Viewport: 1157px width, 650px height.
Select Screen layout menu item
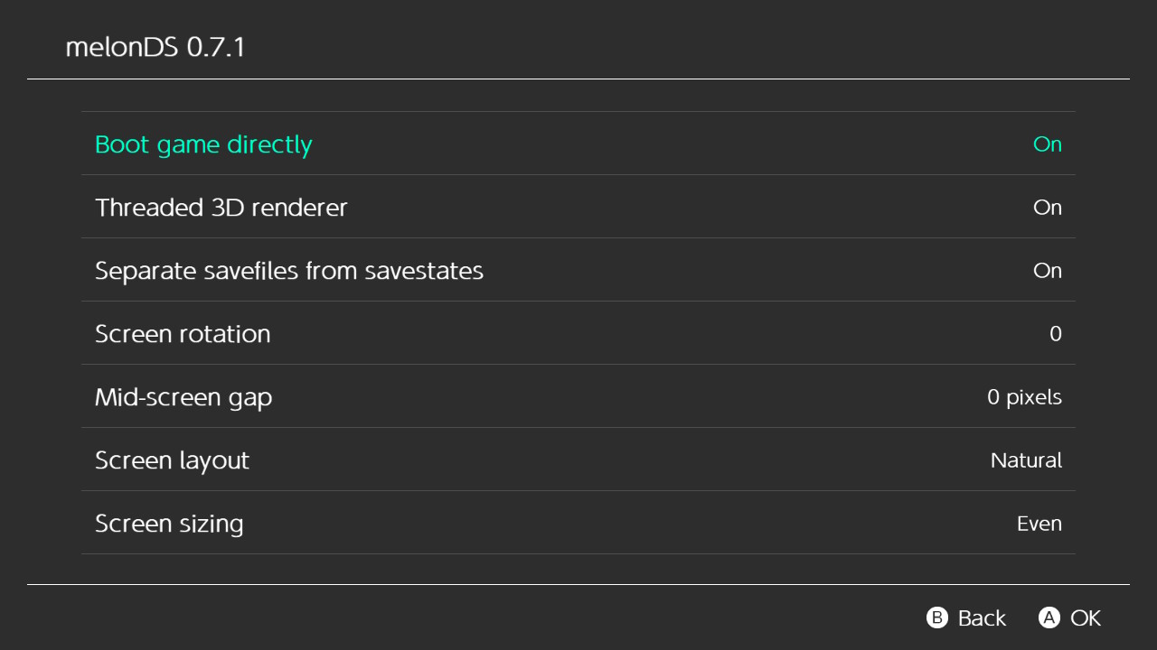pos(172,460)
